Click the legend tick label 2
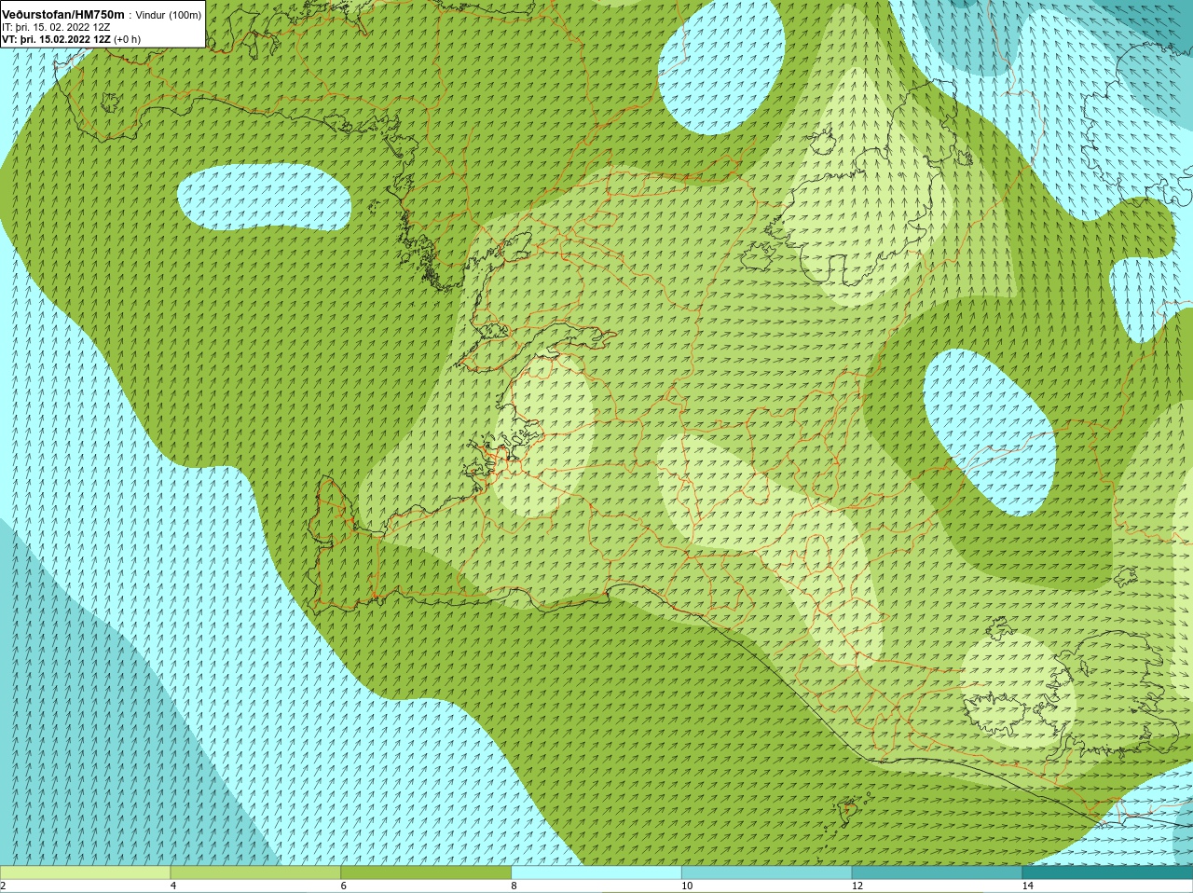The height and width of the screenshot is (893, 1193). click(x=3, y=886)
